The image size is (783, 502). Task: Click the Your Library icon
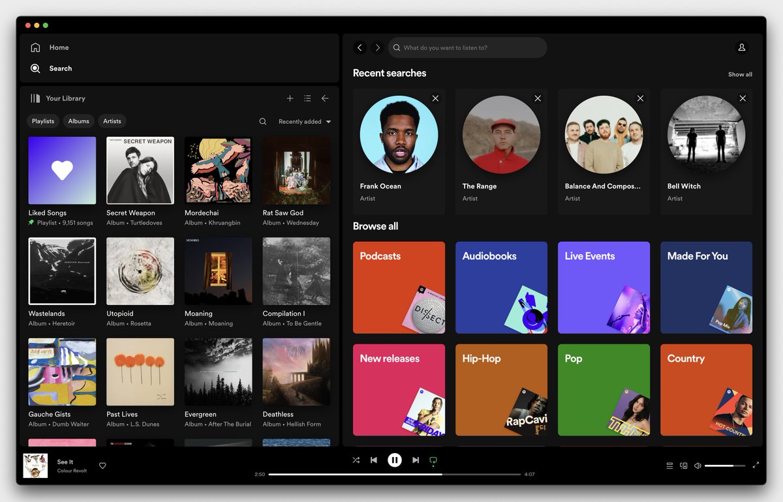[x=35, y=98]
